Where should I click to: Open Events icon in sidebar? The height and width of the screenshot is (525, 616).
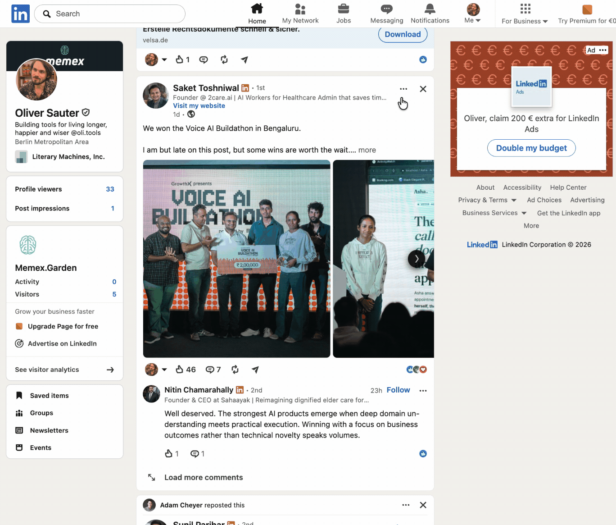[19, 447]
